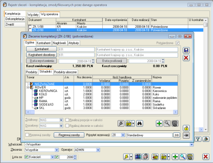Click the red X cancel icon in dialog

pyautogui.click(x=186, y=58)
